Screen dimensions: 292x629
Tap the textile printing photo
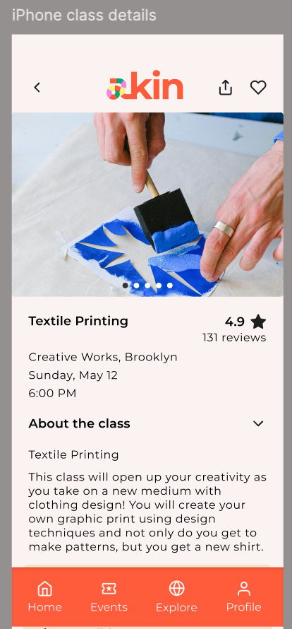coord(147,204)
